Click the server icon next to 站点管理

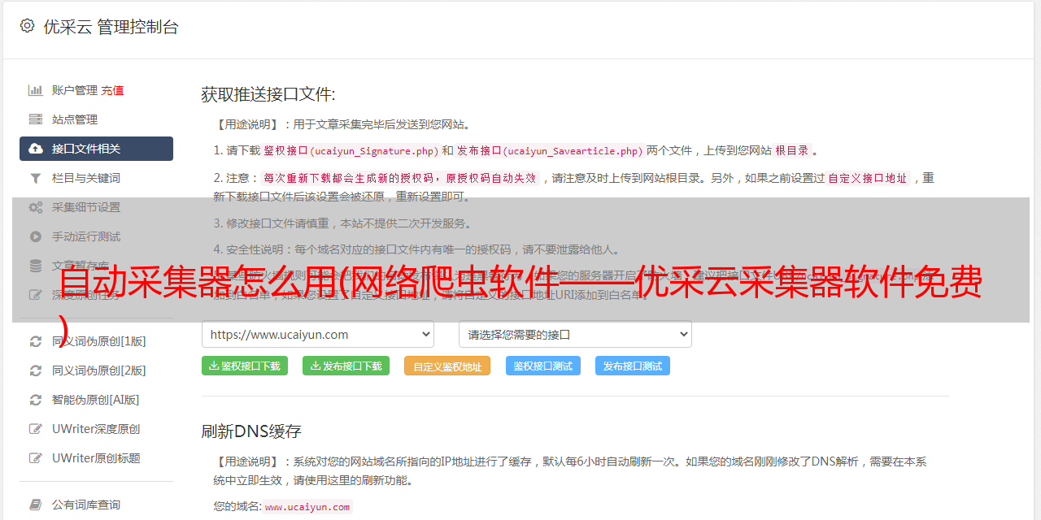point(36,119)
